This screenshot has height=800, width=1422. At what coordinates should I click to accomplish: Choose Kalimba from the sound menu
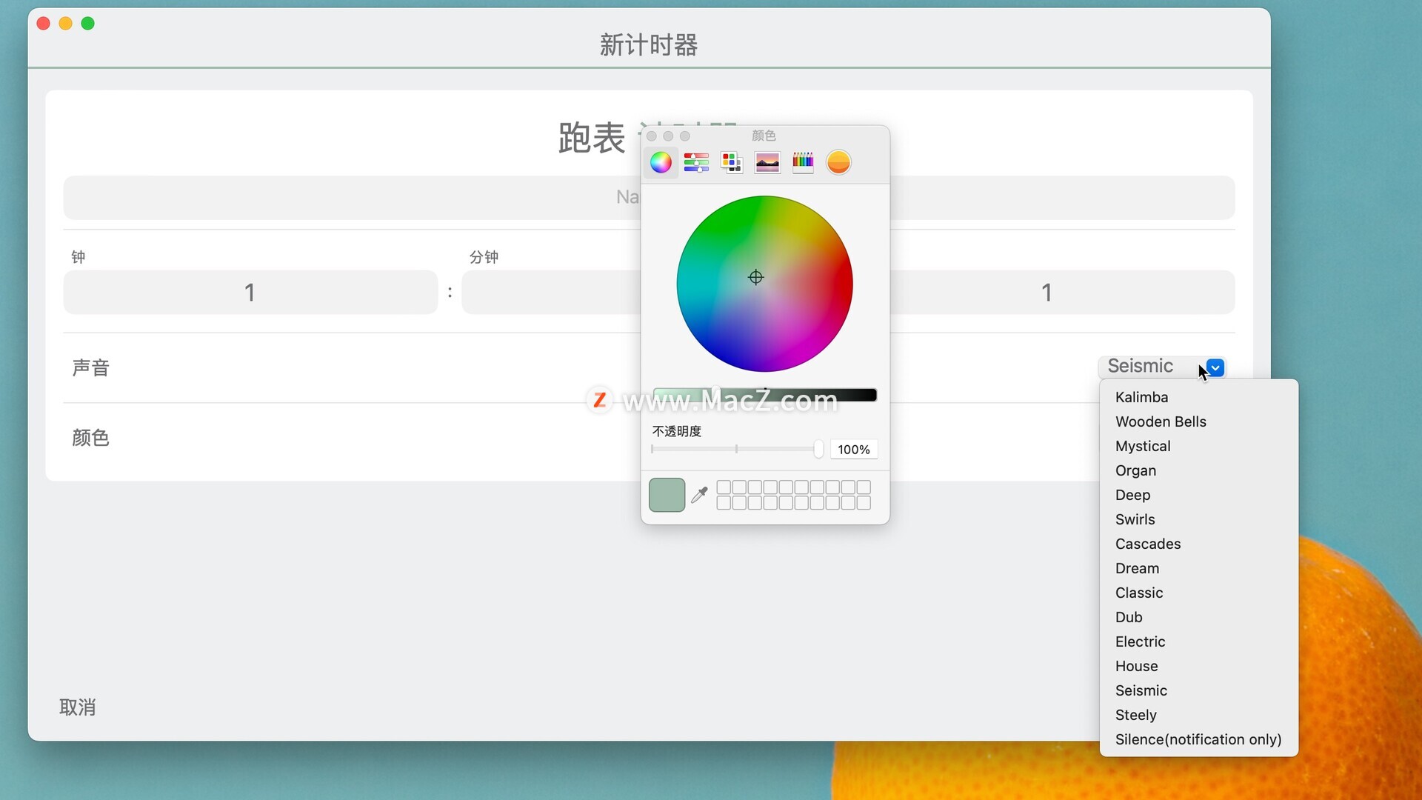click(x=1199, y=397)
